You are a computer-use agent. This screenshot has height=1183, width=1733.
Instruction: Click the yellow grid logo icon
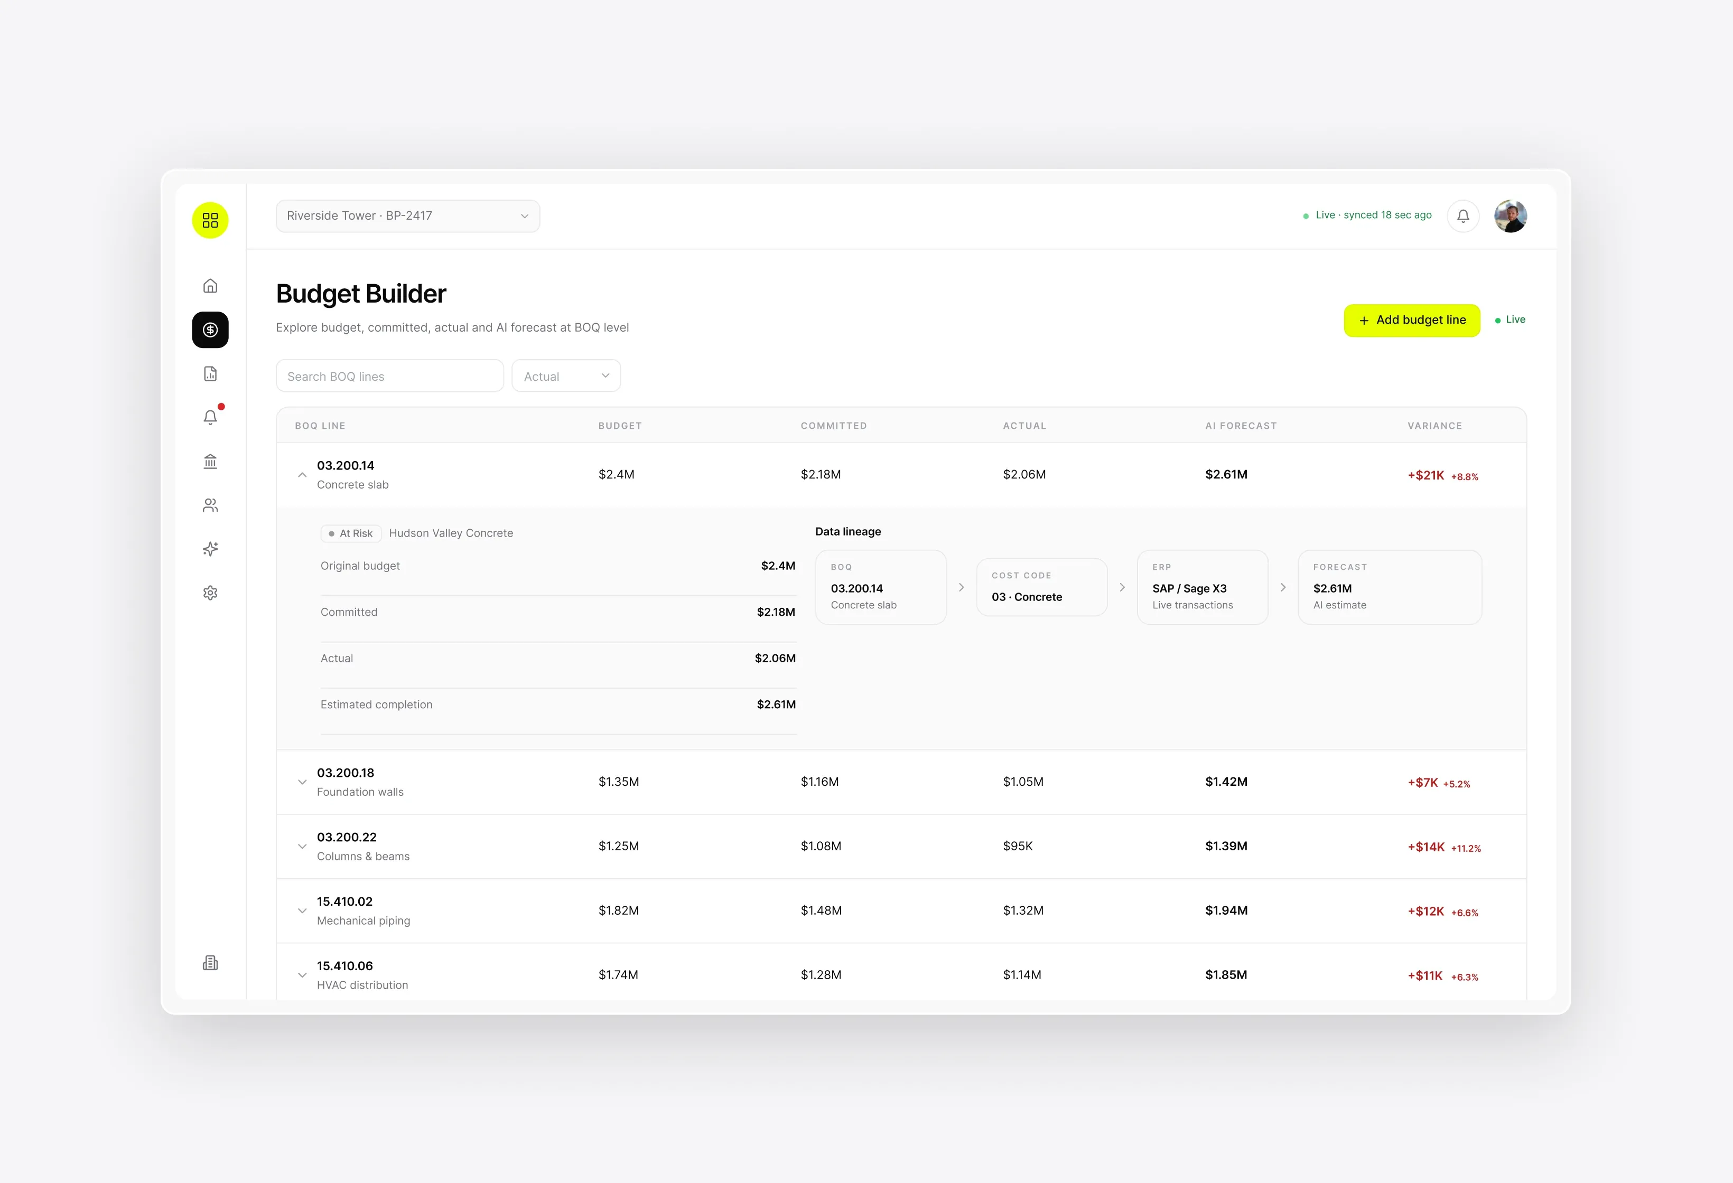pyautogui.click(x=210, y=220)
